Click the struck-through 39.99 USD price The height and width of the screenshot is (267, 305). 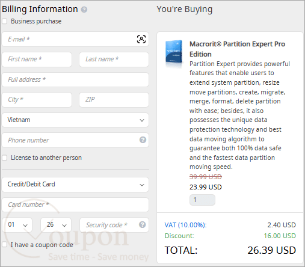click(206, 177)
